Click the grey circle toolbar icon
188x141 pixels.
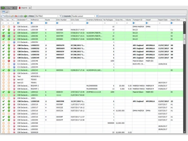click(21, 16)
